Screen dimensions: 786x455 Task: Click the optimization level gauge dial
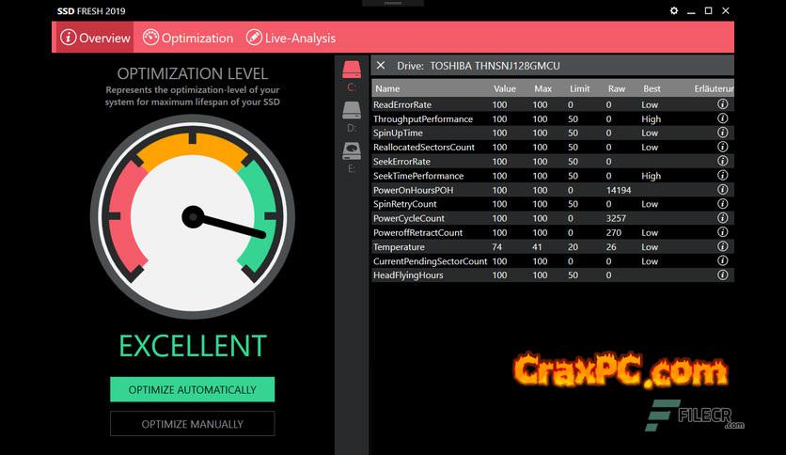tap(193, 217)
